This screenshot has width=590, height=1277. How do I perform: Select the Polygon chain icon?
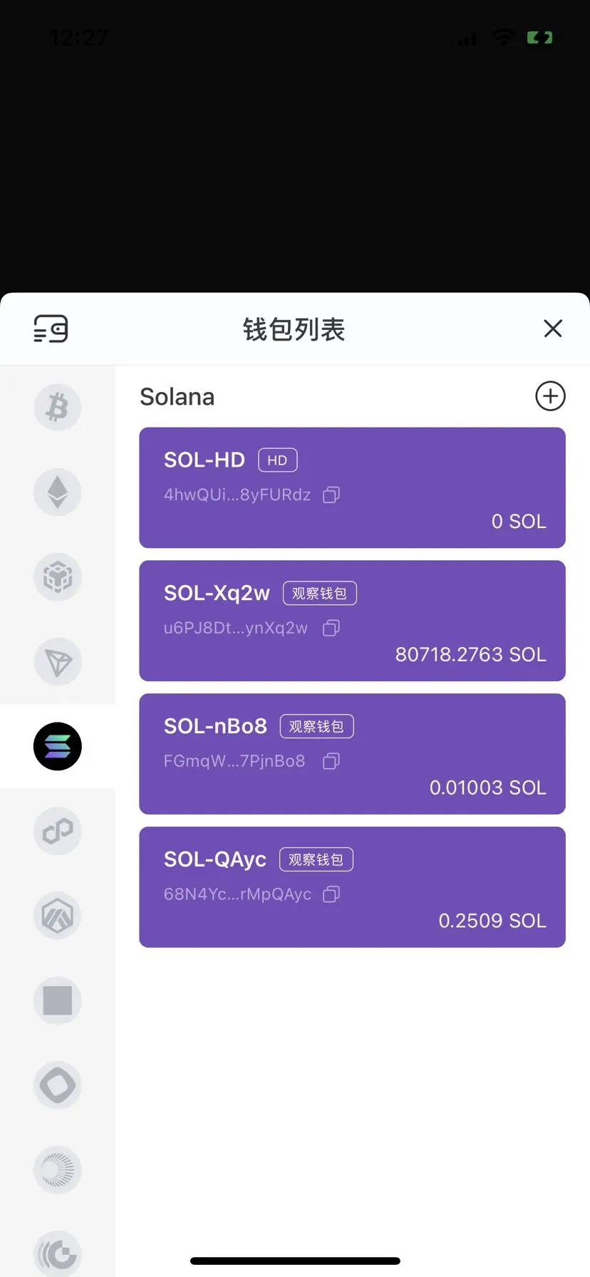point(58,831)
